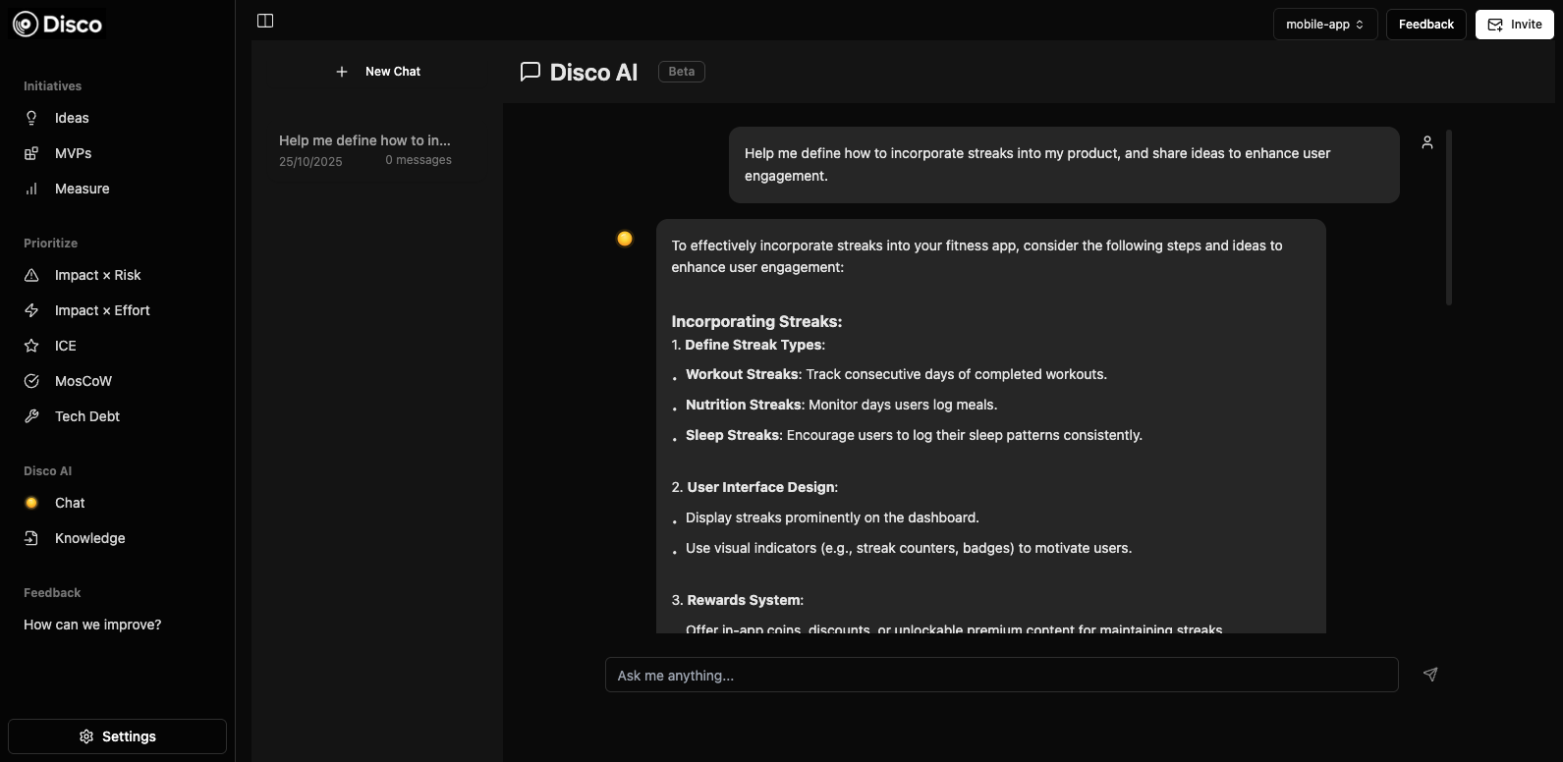The height and width of the screenshot is (762, 1563).
Task: Toggle the sidebar panel icon
Action: click(265, 21)
